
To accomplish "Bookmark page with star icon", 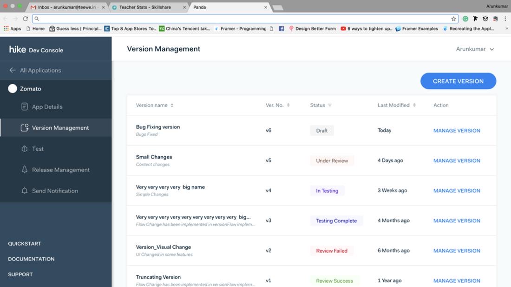I will point(453,19).
